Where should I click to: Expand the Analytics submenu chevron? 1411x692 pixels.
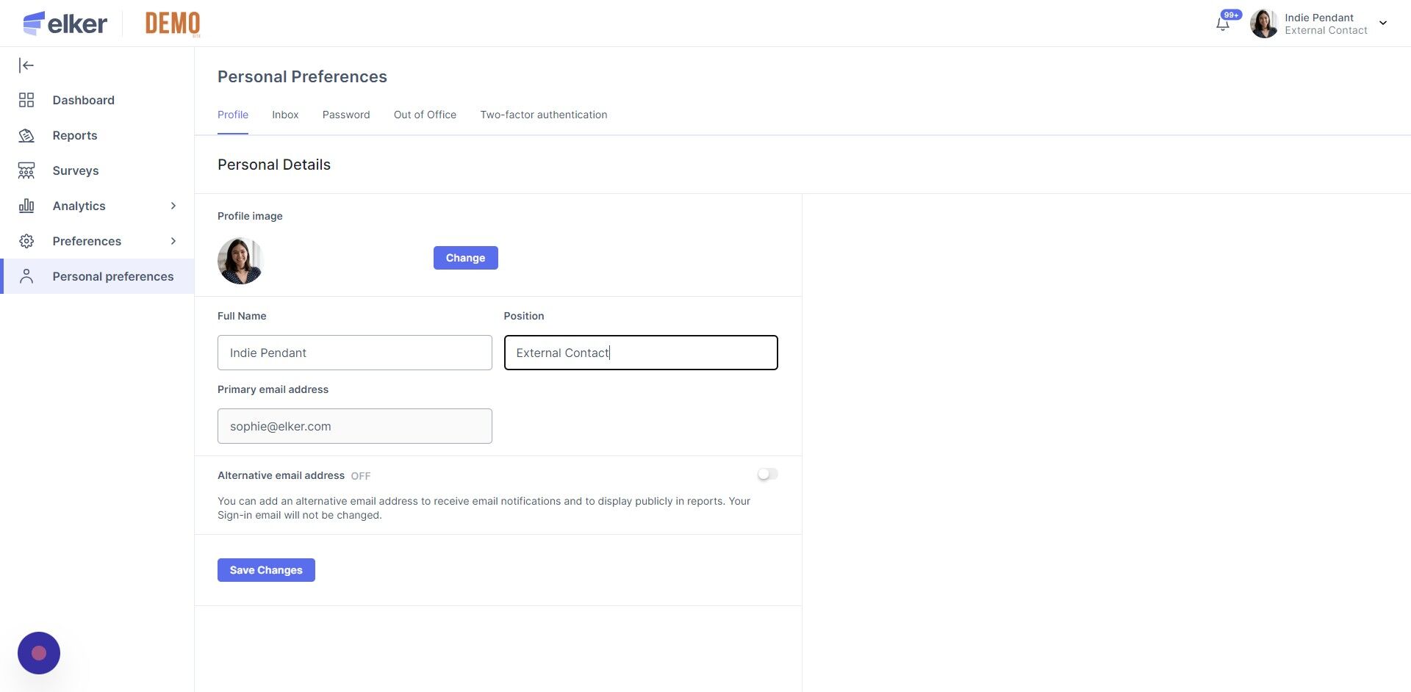tap(173, 206)
